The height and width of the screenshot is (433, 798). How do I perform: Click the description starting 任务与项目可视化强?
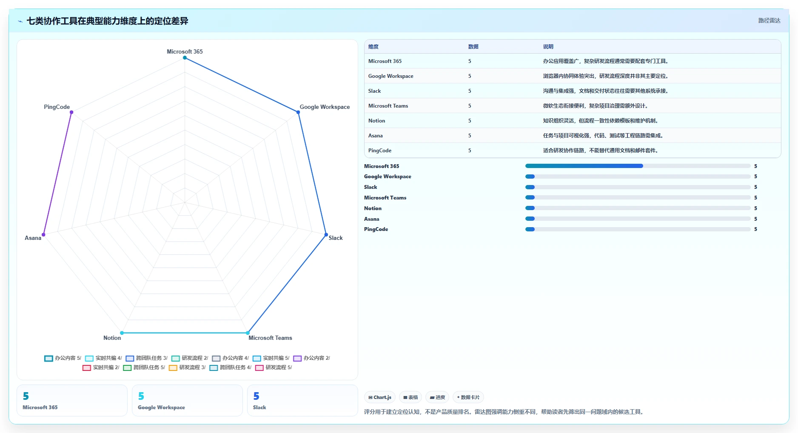604,136
